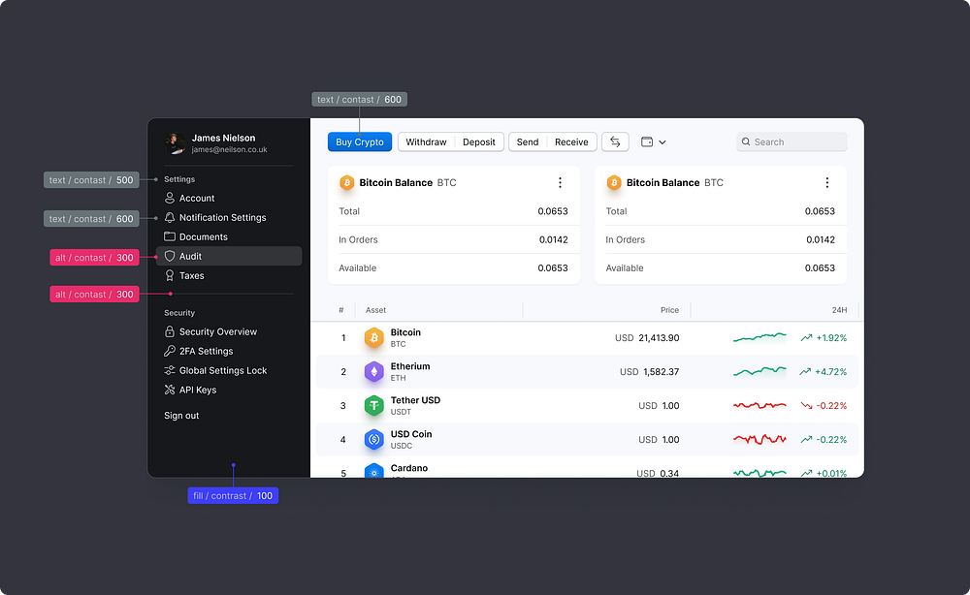The image size is (970, 595).
Task: Click the search magnifier icon
Action: (746, 141)
